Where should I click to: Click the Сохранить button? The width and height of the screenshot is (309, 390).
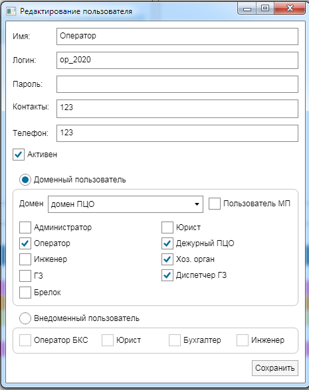[x=275, y=368]
